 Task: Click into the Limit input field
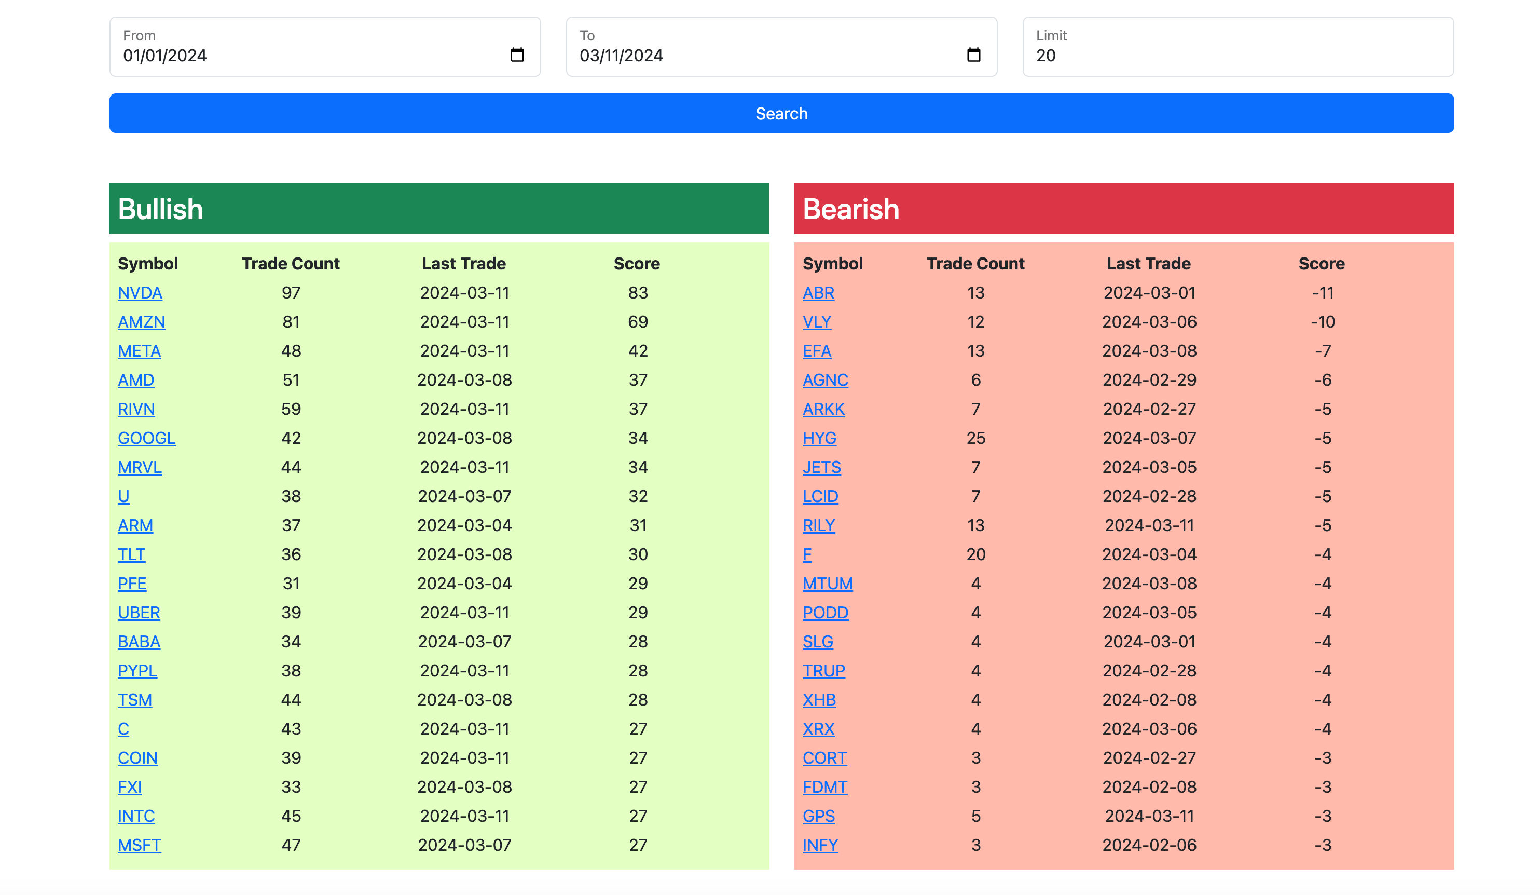pos(1237,55)
